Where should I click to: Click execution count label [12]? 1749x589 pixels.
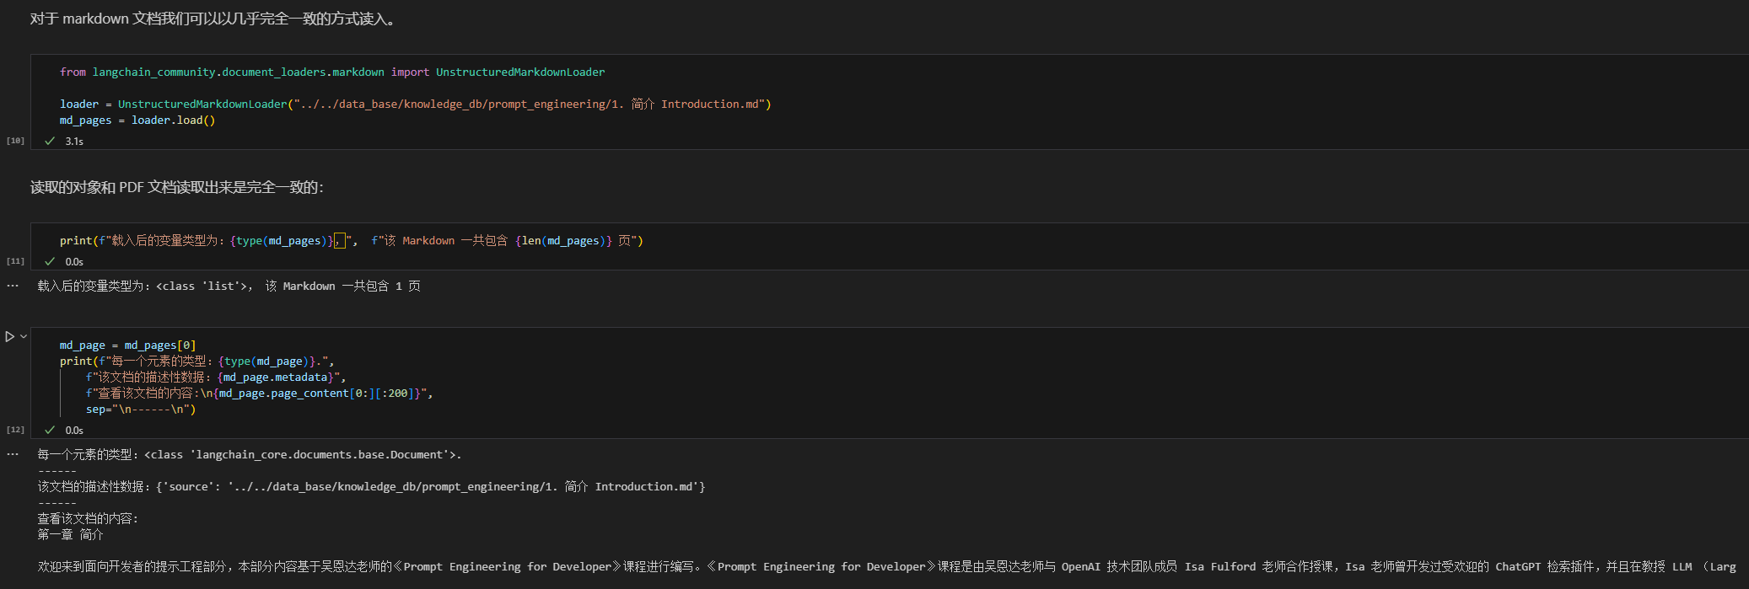click(15, 430)
